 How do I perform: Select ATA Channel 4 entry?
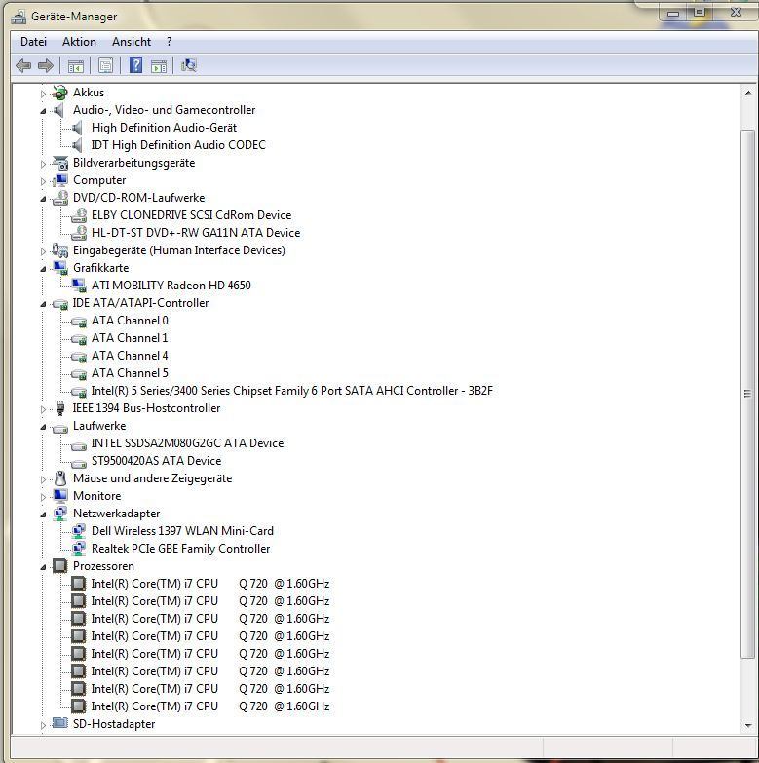130,356
